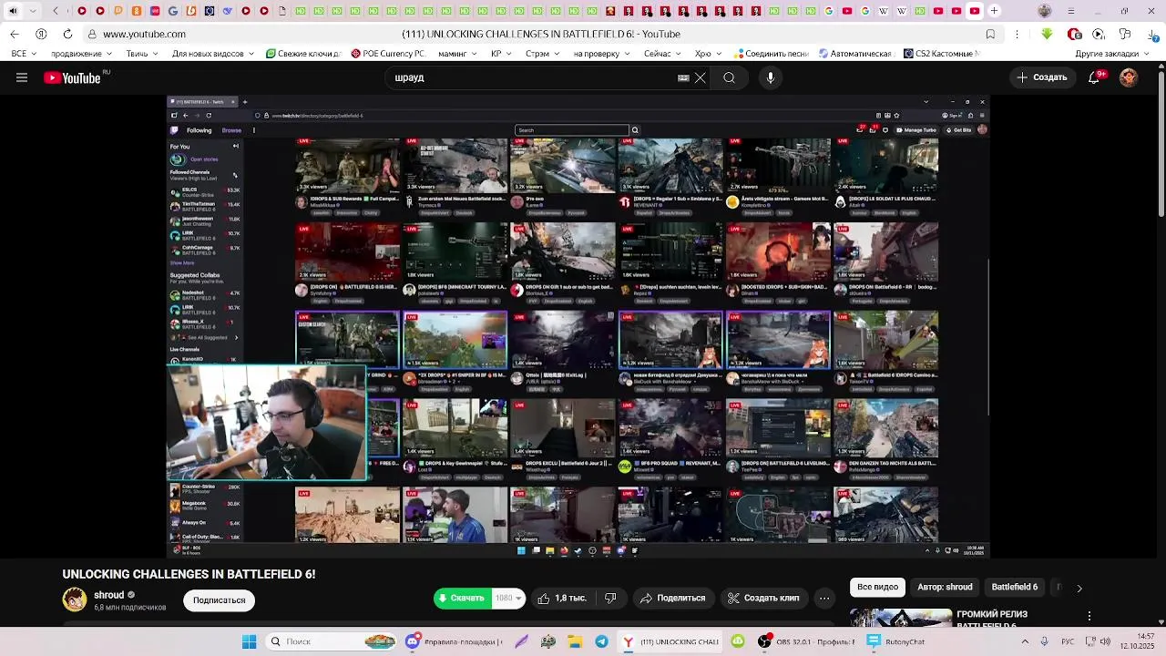The height and width of the screenshot is (656, 1166).
Task: Open a new browser tab with plus
Action: click(994, 11)
